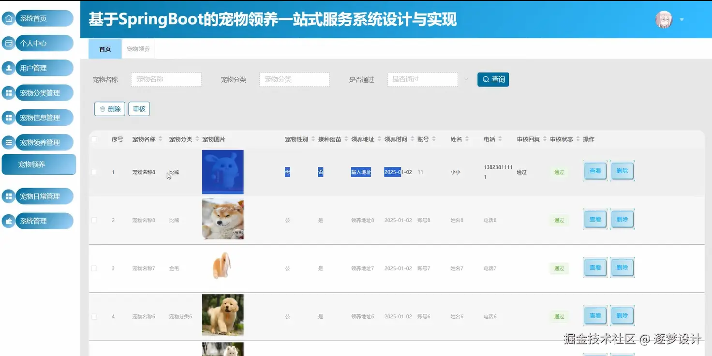Click the 通过 status tag in row 3
The height and width of the screenshot is (356, 712).
point(559,268)
